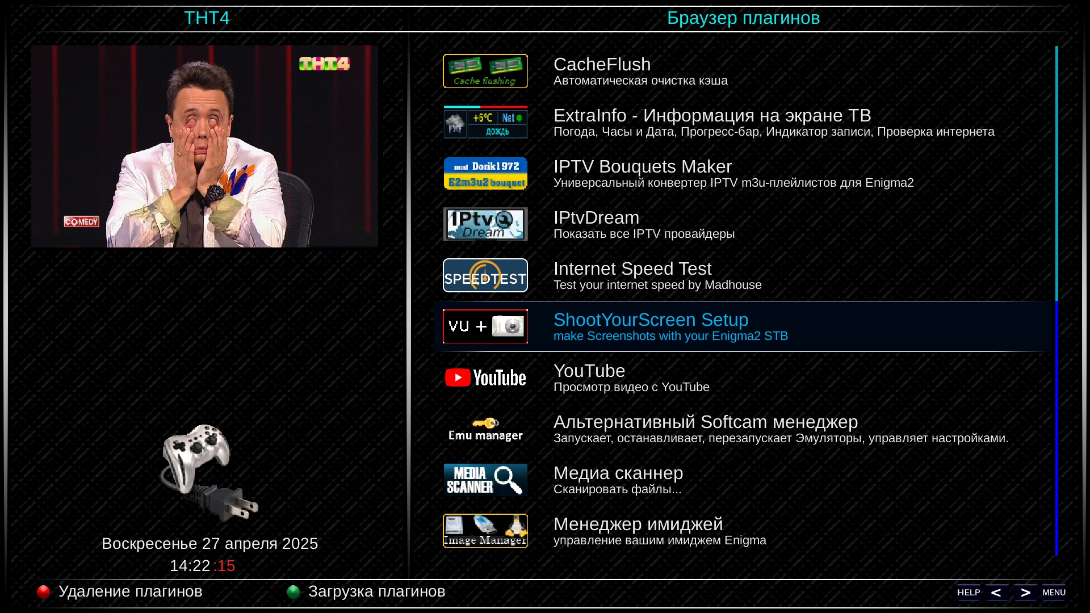This screenshot has width=1090, height=613.
Task: Click Test your internet speed by Madhouse
Action: coord(657,285)
